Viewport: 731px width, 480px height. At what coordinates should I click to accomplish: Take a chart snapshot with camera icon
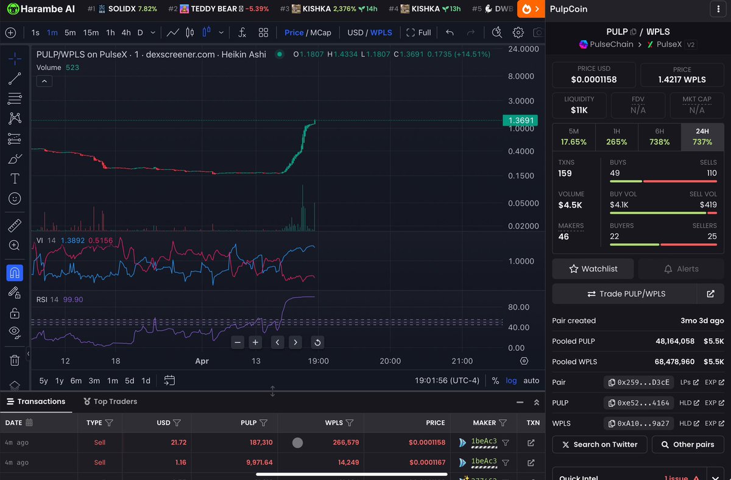pyautogui.click(x=538, y=32)
